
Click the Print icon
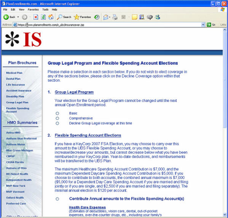115,17
